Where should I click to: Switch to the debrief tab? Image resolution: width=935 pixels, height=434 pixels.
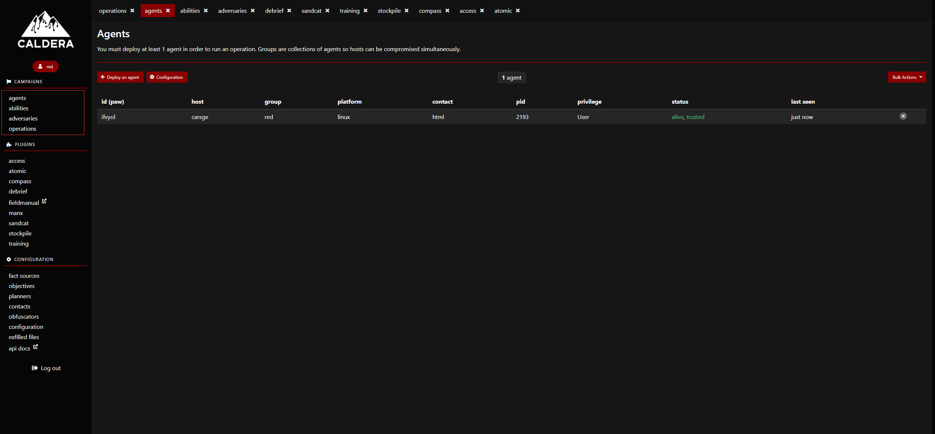click(274, 11)
